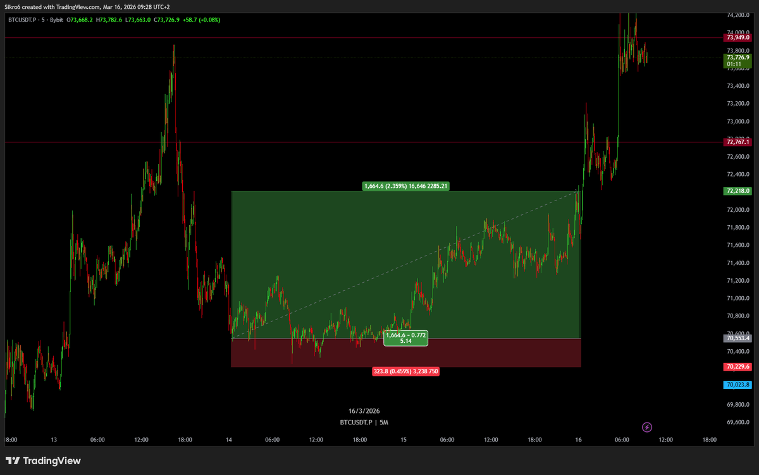
Task: Select the red stop label '323.8 (0.459%) 3,238 750'
Action: (x=405, y=371)
